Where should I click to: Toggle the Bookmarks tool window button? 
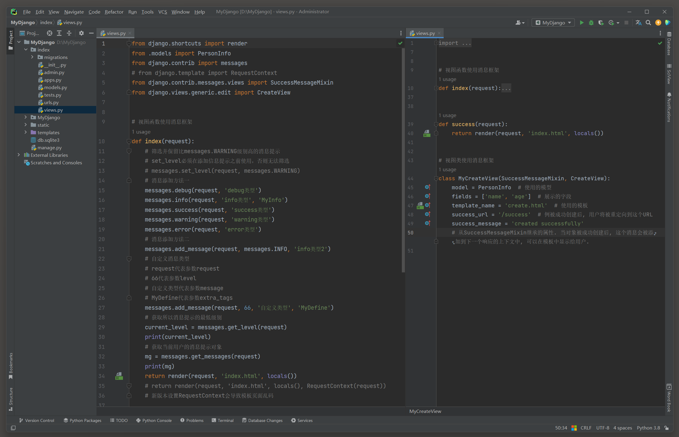pyautogui.click(x=11, y=366)
